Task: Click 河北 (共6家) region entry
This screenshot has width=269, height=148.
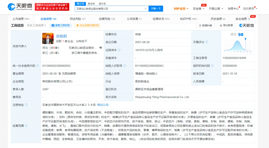Action: (51, 48)
